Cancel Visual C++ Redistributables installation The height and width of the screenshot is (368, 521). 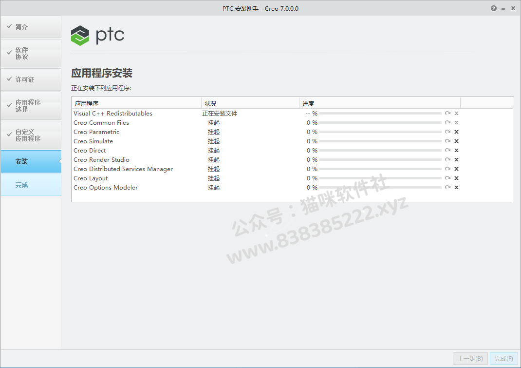click(457, 113)
